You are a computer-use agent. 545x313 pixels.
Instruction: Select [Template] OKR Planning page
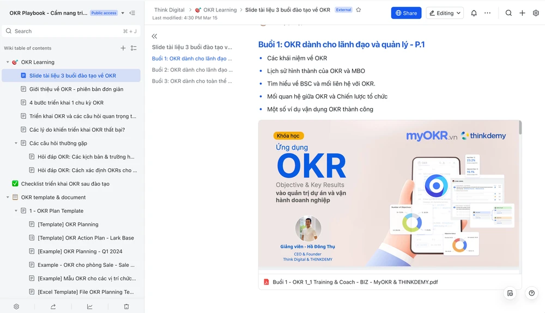(x=68, y=224)
